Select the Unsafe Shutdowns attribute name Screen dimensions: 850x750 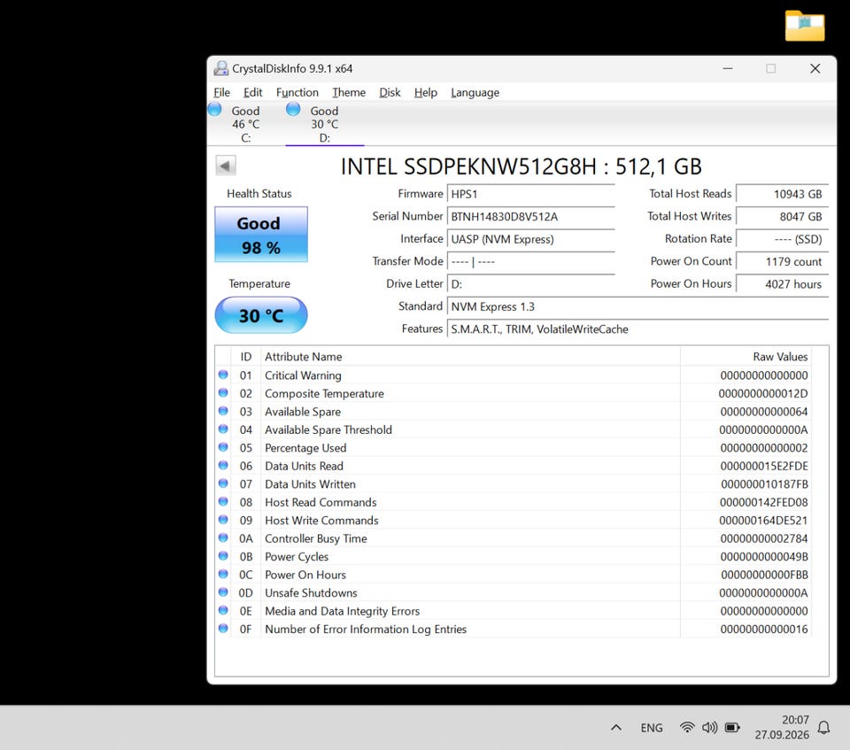[x=311, y=592]
